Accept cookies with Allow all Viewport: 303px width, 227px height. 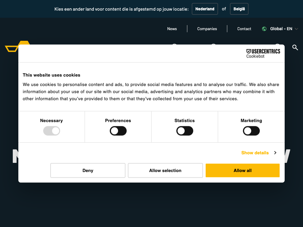242,171
